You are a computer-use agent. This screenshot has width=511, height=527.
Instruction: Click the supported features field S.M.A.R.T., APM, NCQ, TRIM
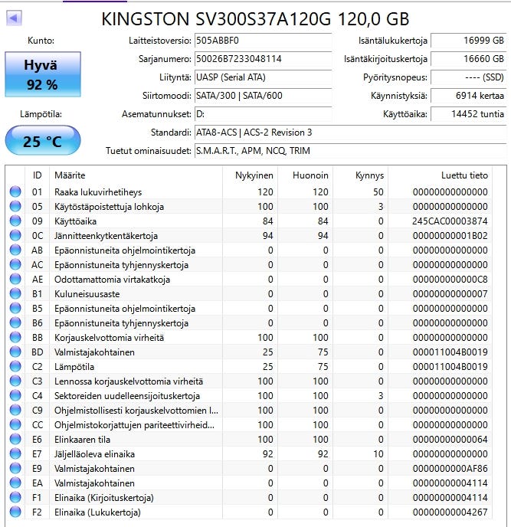(350, 151)
